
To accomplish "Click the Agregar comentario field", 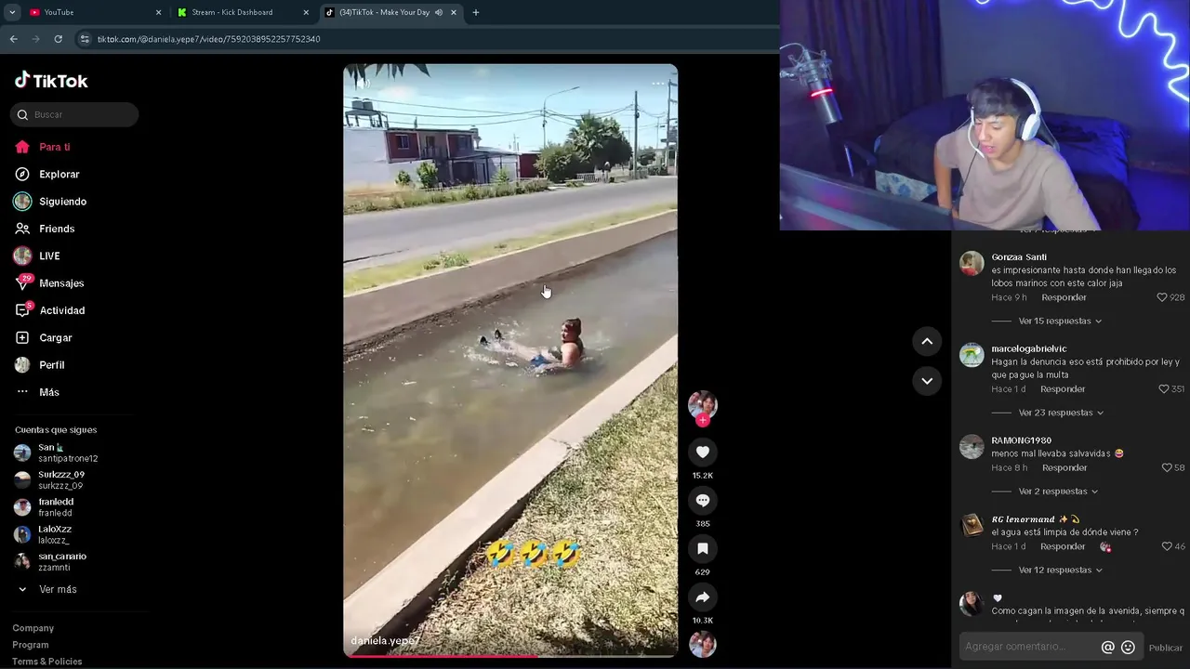I will [x=1028, y=647].
